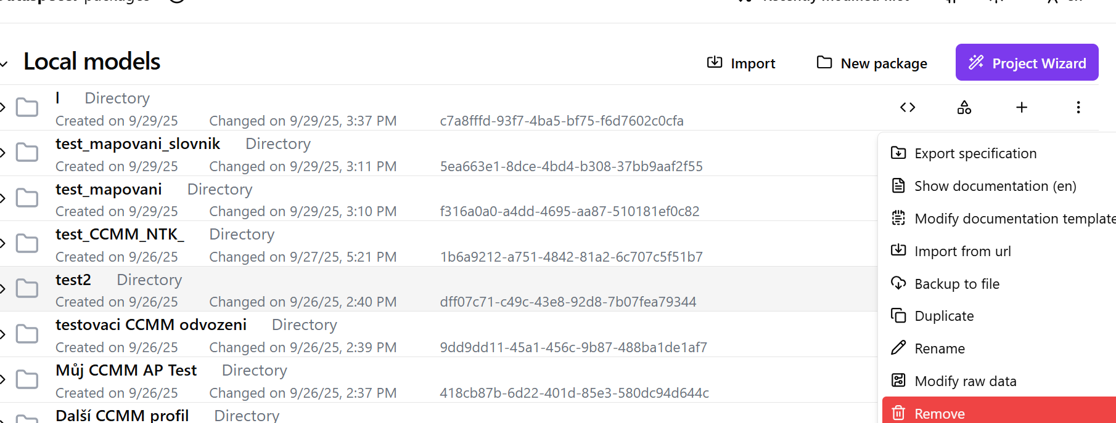Viewport: 1116px width, 423px height.
Task: Expand the testovaci CCMM odvozeni directory
Action: click(x=3, y=334)
